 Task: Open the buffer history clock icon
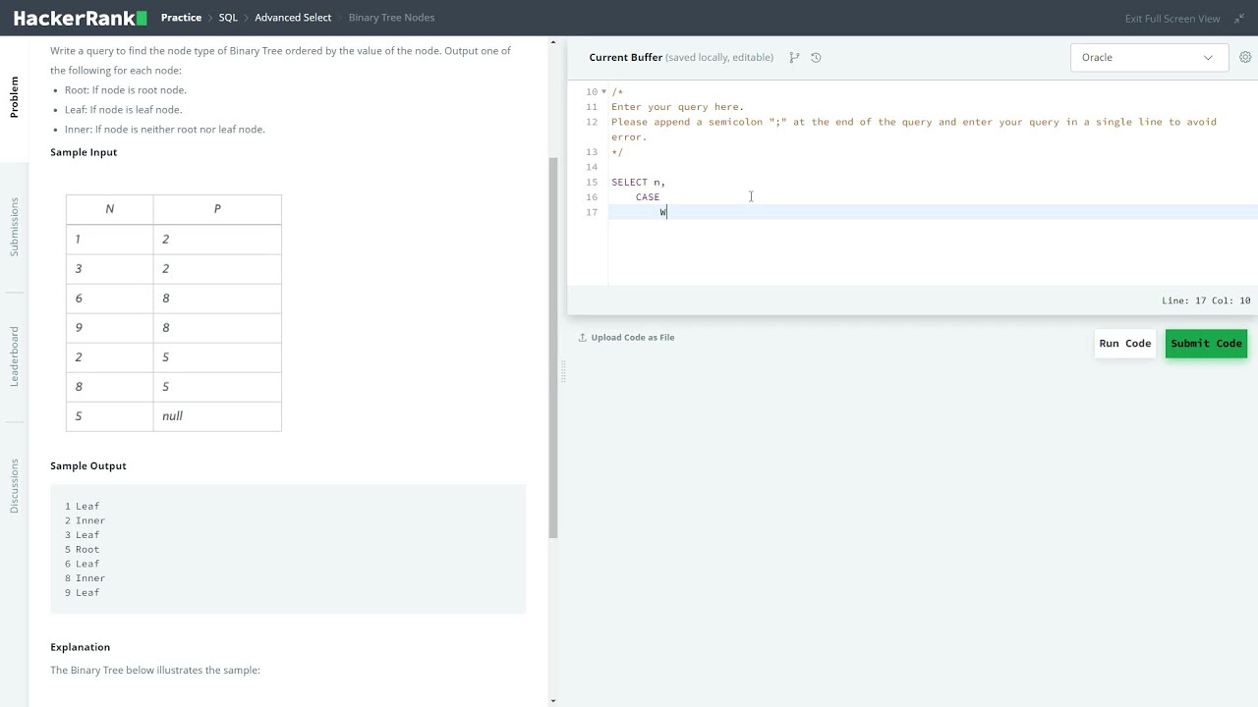coord(816,58)
